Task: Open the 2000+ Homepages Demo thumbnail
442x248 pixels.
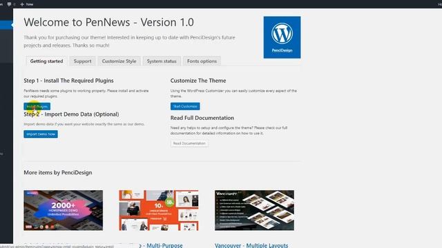Action: coord(63,210)
